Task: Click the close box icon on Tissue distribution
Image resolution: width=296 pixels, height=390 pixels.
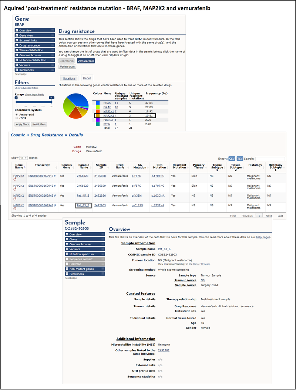Action: [17, 50]
